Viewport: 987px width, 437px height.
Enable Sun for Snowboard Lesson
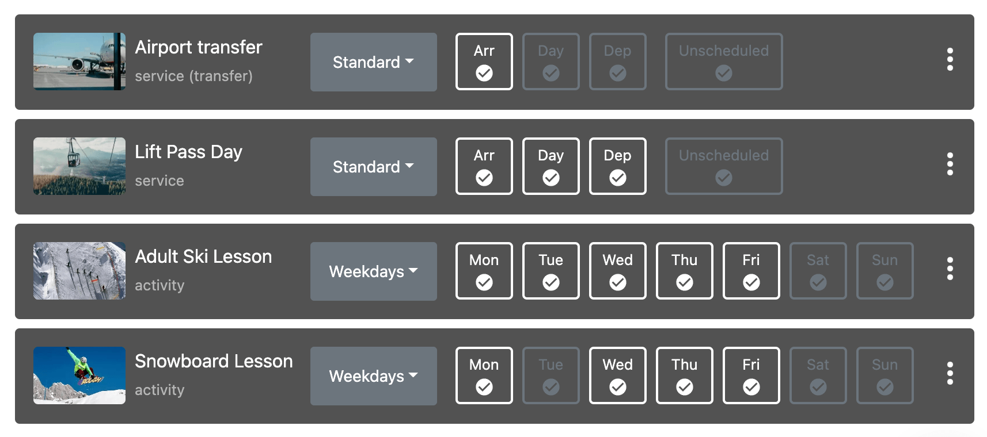[885, 375]
